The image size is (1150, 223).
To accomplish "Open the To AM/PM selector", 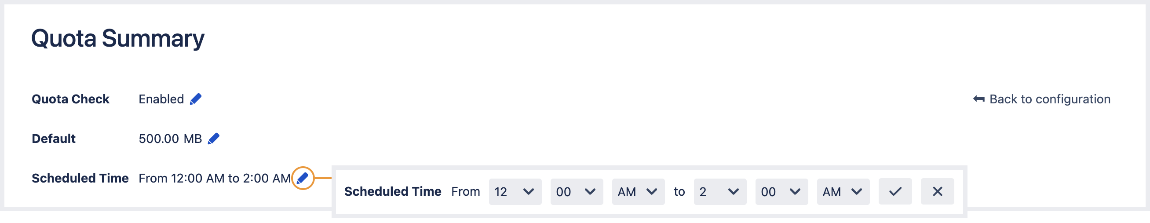I will (x=843, y=192).
